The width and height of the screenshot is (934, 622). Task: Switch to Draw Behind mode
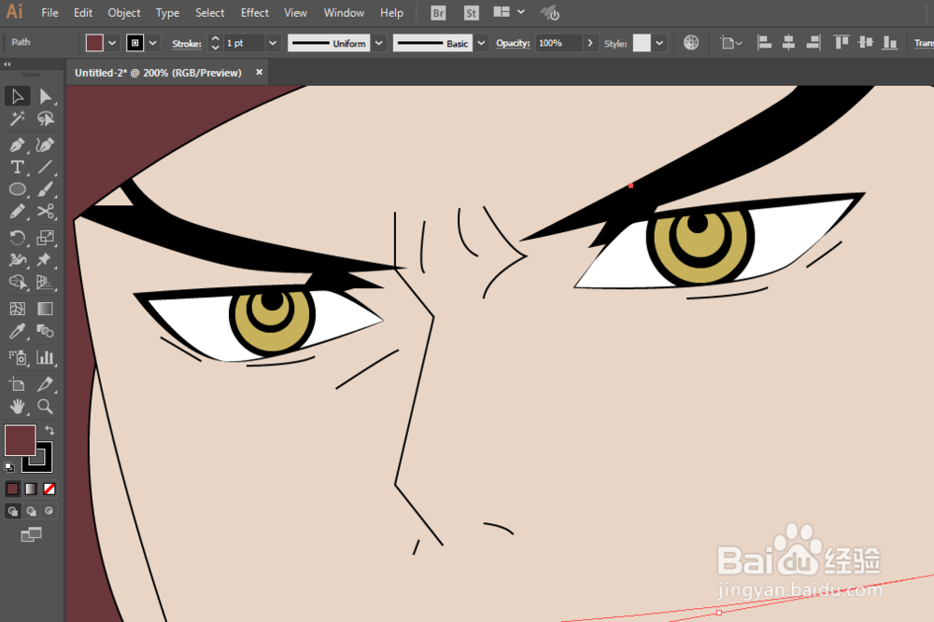[31, 511]
